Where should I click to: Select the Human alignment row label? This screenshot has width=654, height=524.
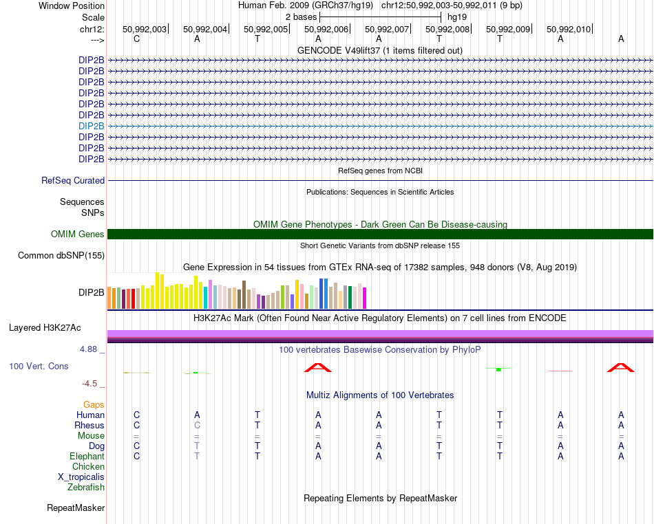point(90,415)
